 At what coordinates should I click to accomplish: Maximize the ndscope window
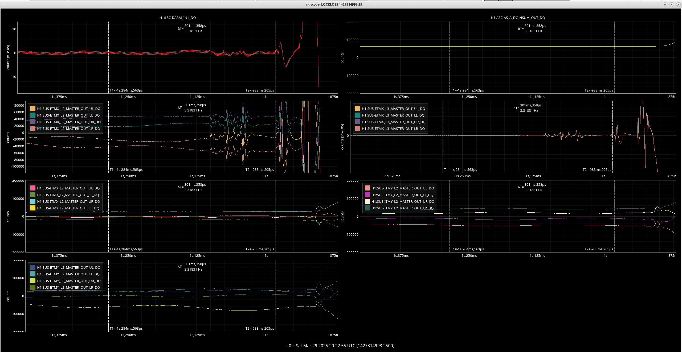[x=672, y=4]
